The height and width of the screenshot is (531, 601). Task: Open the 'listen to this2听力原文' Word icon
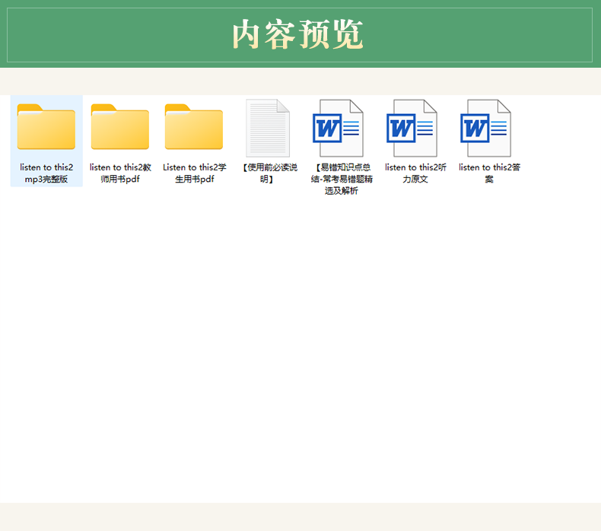pos(412,128)
